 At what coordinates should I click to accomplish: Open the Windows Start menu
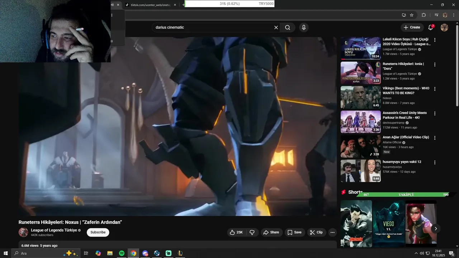(6, 253)
